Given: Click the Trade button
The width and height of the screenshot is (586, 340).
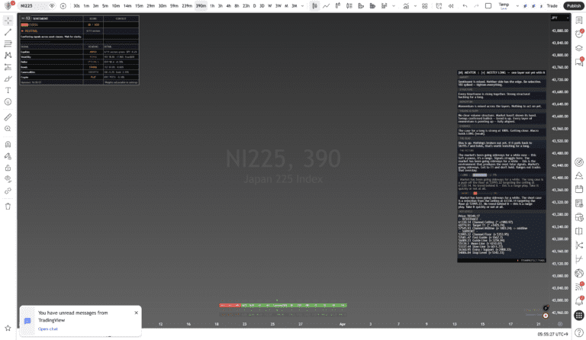Looking at the screenshot, I should 552,6.
